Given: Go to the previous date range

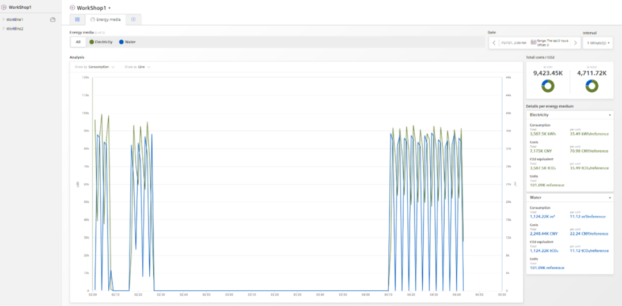Looking at the screenshot, I should click(x=494, y=43).
